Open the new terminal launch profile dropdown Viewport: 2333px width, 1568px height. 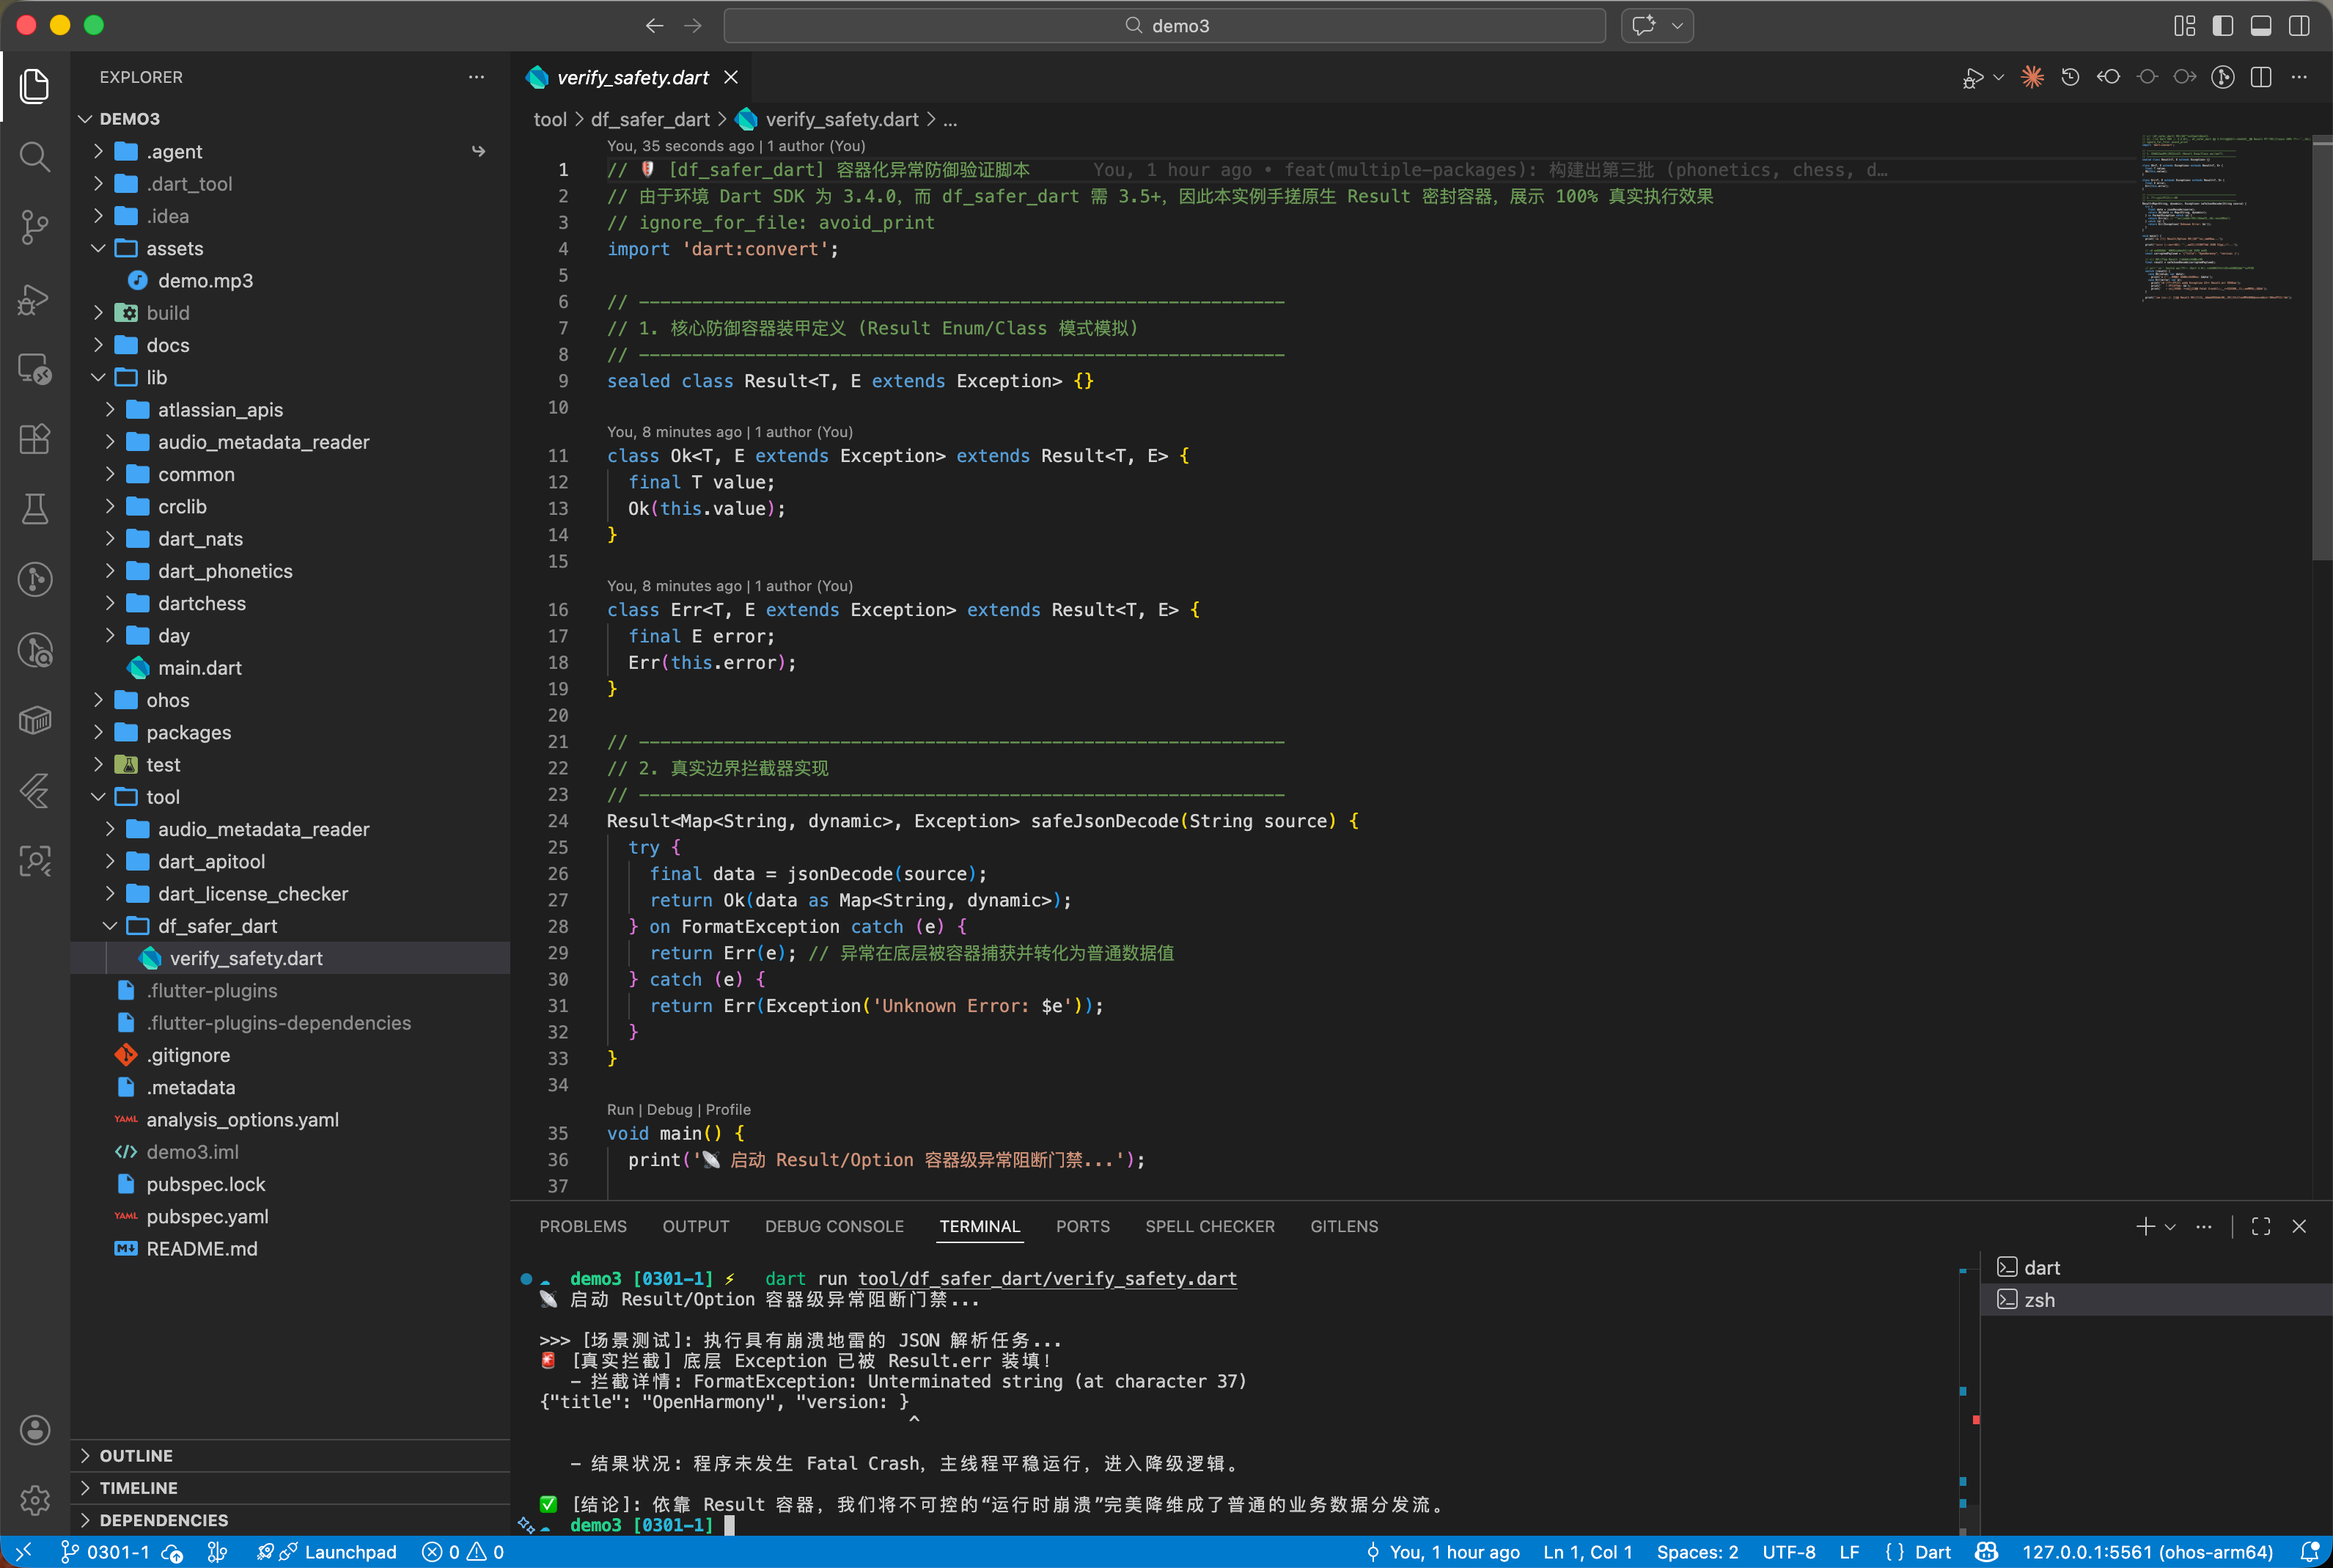coord(2171,1227)
